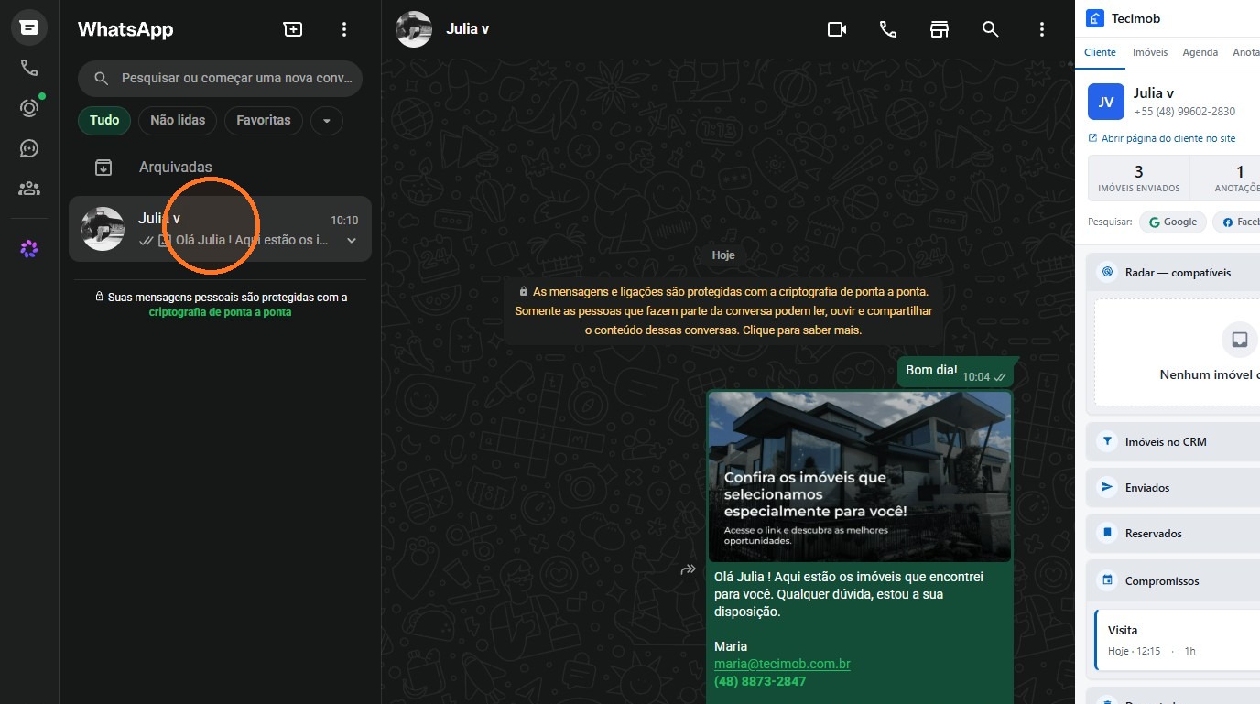The image size is (1260, 704).
Task: Click 'criptografia de ponta a ponta' link
Action: (x=220, y=312)
